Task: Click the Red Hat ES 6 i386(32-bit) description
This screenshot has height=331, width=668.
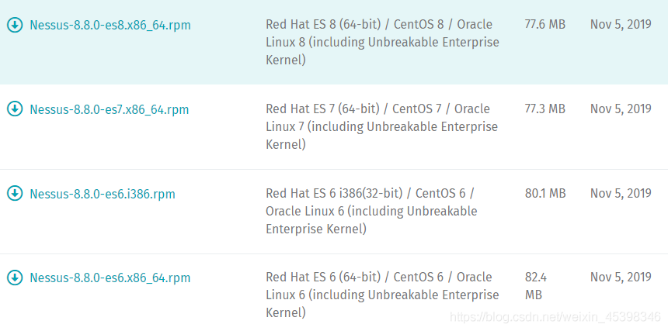Action: tap(371, 211)
